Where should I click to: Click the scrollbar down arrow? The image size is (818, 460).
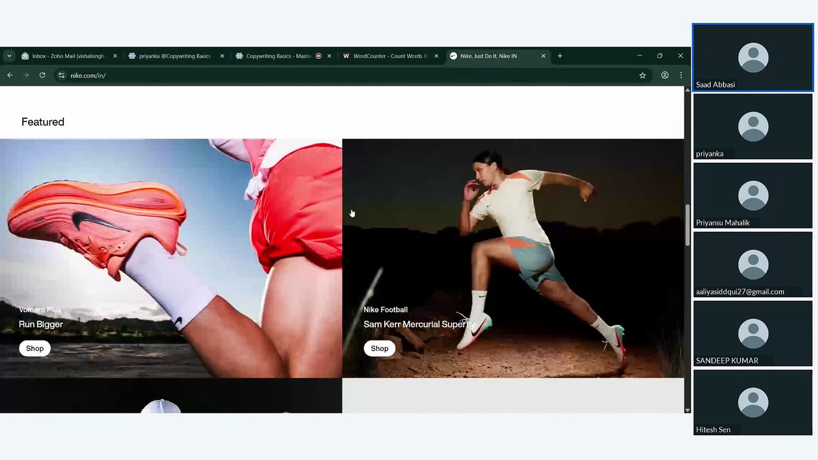point(687,410)
